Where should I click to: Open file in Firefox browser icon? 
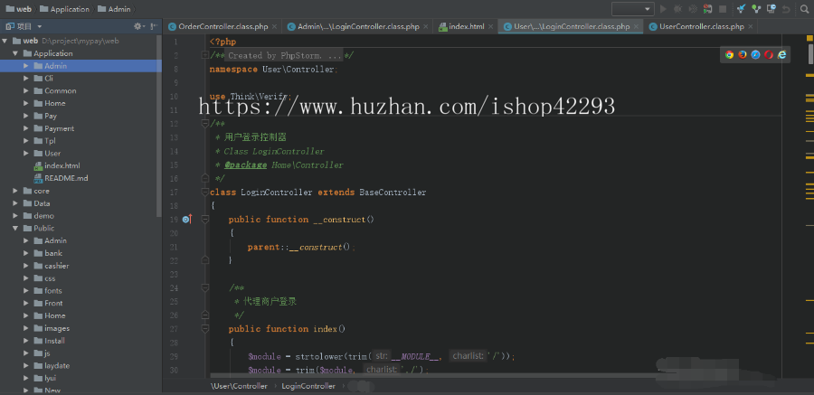[743, 54]
